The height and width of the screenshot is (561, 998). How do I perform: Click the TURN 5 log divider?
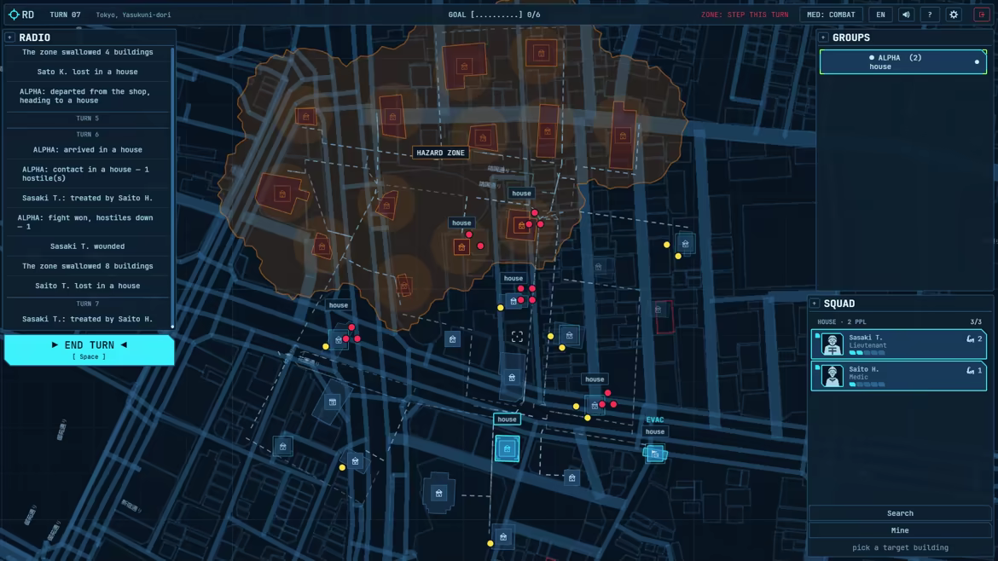pyautogui.click(x=87, y=119)
